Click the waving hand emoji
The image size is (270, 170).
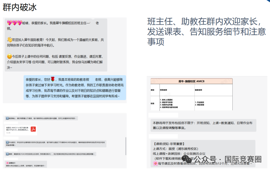pyautogui.click(x=9, y=40)
